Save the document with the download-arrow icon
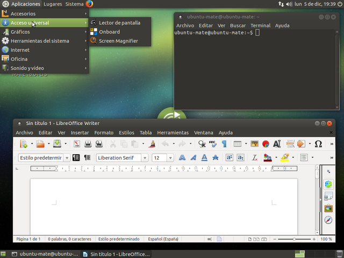 pos(57,144)
